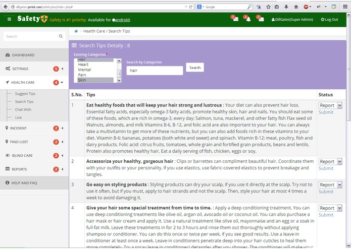The image size is (351, 249).
Task: Expand the Reports menu
Action: pos(34,169)
